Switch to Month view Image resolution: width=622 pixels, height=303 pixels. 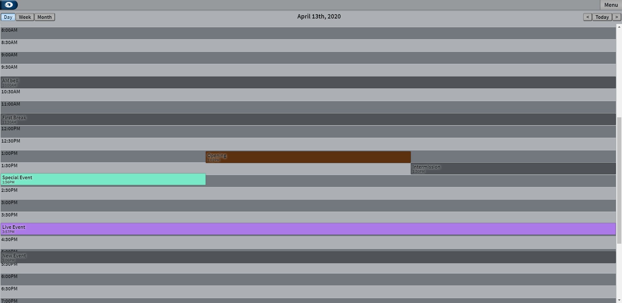tap(44, 17)
